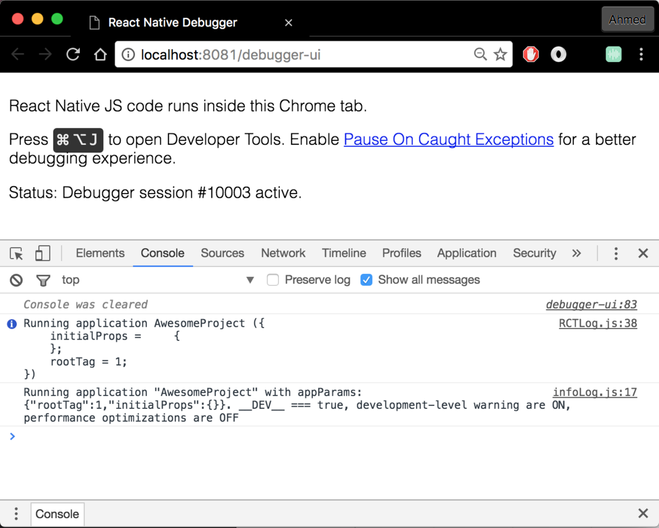Follow the Pause On Caught Exceptions link
Viewport: 659px width, 528px height.
pos(448,140)
